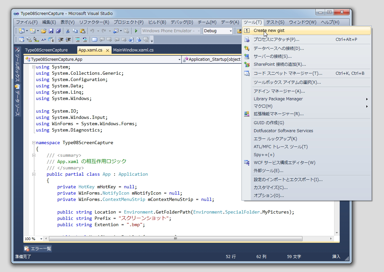Close the App.xaml.cs tab
The width and height of the screenshot is (384, 272).
click(x=108, y=50)
